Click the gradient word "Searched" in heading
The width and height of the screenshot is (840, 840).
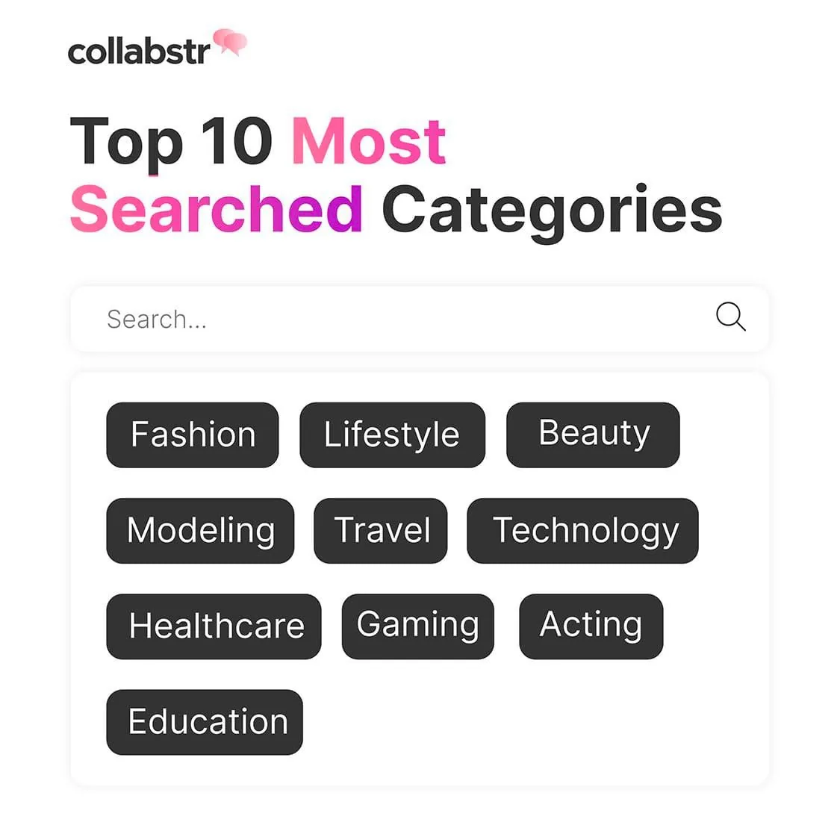click(217, 209)
